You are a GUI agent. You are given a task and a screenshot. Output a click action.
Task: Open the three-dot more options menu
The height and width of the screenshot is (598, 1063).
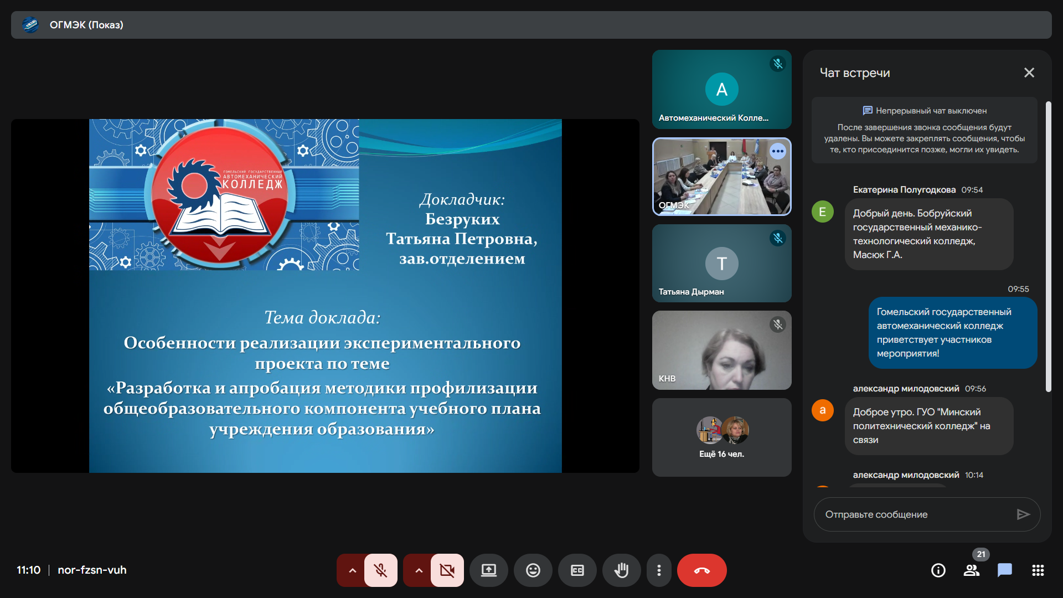coord(658,570)
